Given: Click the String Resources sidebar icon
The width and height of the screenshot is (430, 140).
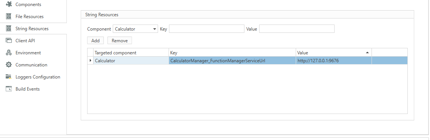Looking at the screenshot, I should pos(9,29).
